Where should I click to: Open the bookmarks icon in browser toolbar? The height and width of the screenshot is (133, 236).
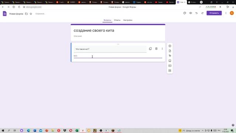[220, 7]
